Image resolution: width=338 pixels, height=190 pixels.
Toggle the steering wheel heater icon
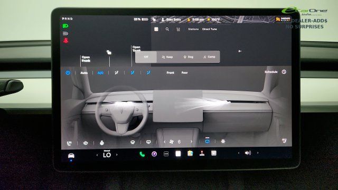[102, 142]
